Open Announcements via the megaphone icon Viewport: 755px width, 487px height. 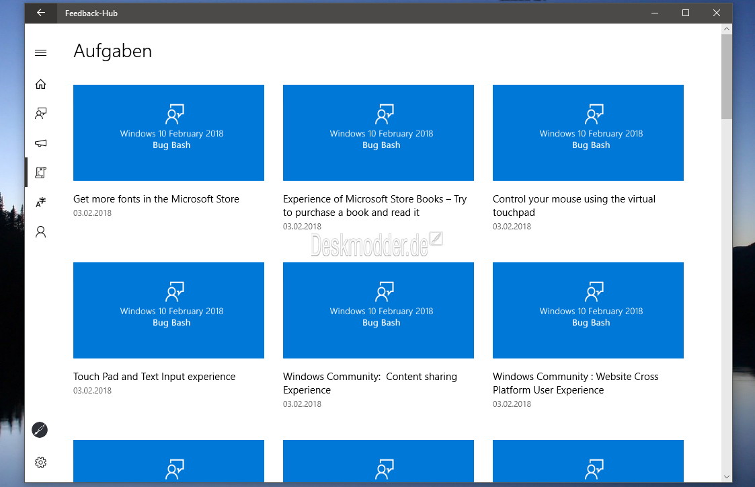(41, 143)
